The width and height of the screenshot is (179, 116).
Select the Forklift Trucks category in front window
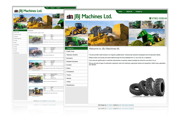click(x=76, y=51)
